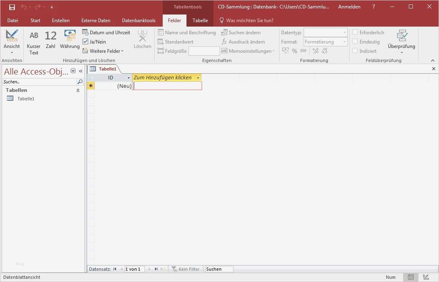The width and height of the screenshot is (439, 282).
Task: Apply percent formatting to the field
Action: [294, 50]
